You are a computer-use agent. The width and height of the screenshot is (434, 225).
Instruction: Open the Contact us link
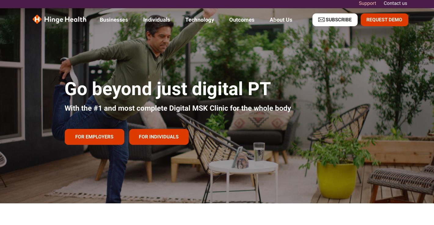click(395, 3)
